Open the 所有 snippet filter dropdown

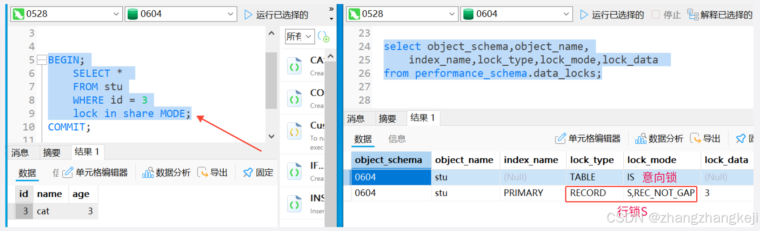(x=299, y=36)
